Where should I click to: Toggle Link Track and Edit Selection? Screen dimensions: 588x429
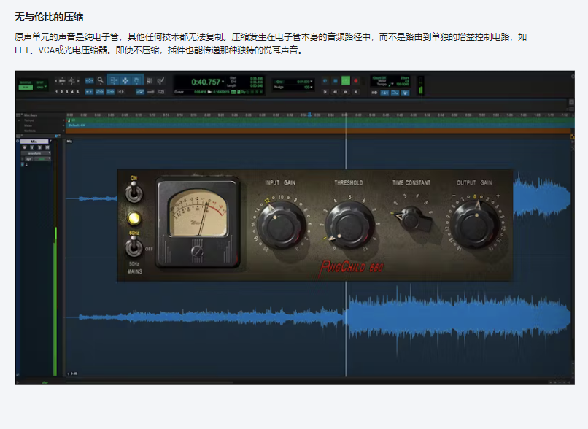coord(110,91)
